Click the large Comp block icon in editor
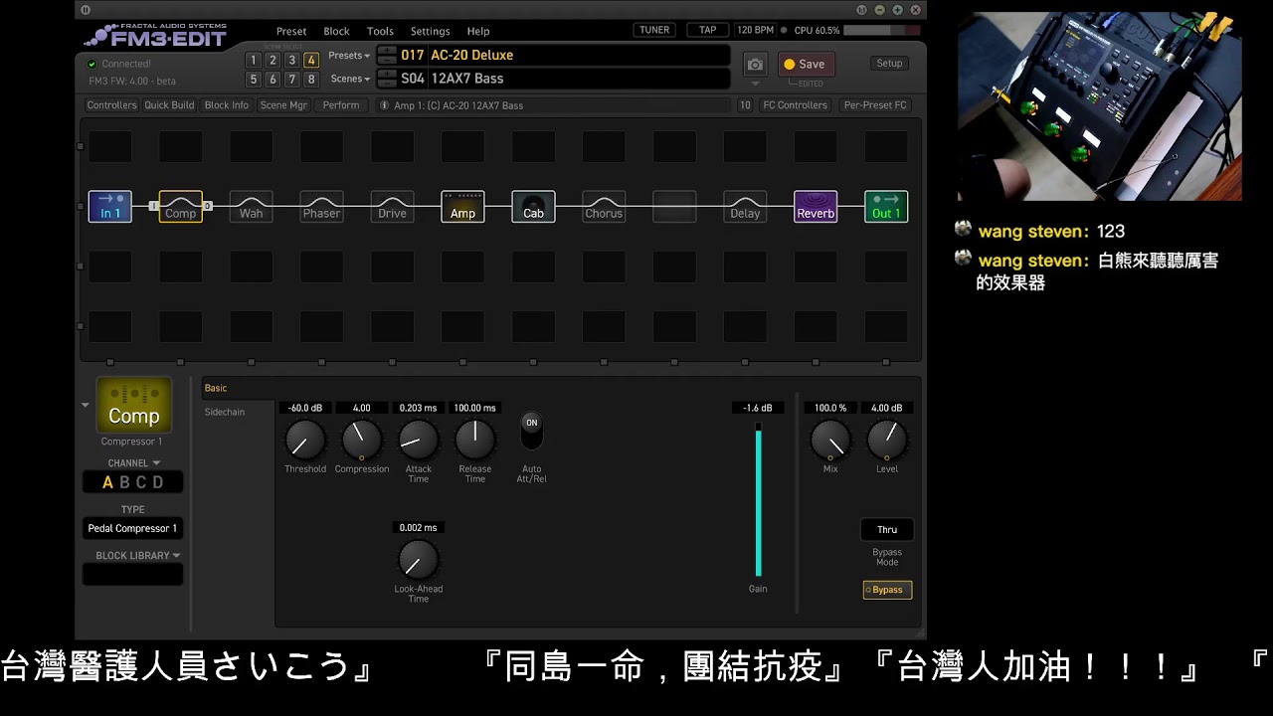Image resolution: width=1273 pixels, height=716 pixels. click(133, 405)
